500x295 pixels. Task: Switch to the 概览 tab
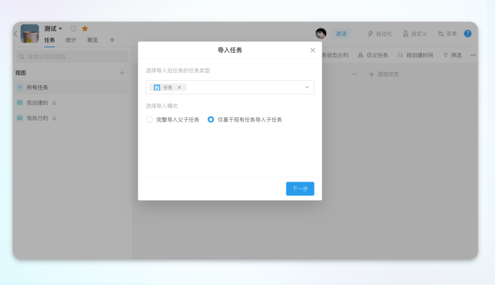pyautogui.click(x=93, y=40)
